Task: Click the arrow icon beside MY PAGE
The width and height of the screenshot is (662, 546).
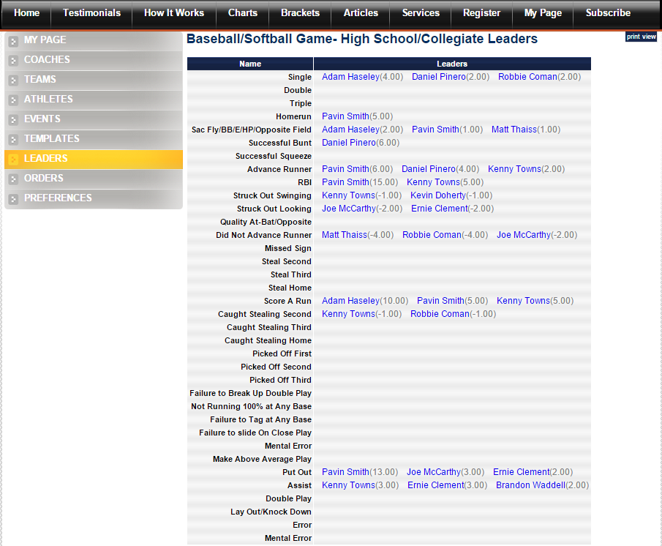Action: click(x=13, y=41)
